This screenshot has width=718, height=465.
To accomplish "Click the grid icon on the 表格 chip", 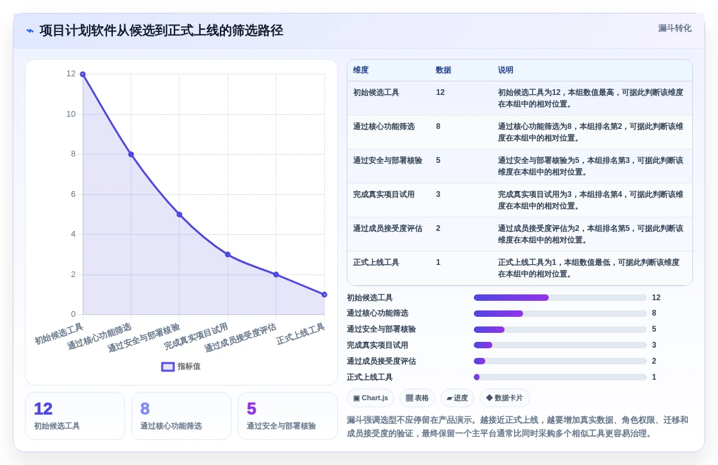I will click(x=410, y=398).
